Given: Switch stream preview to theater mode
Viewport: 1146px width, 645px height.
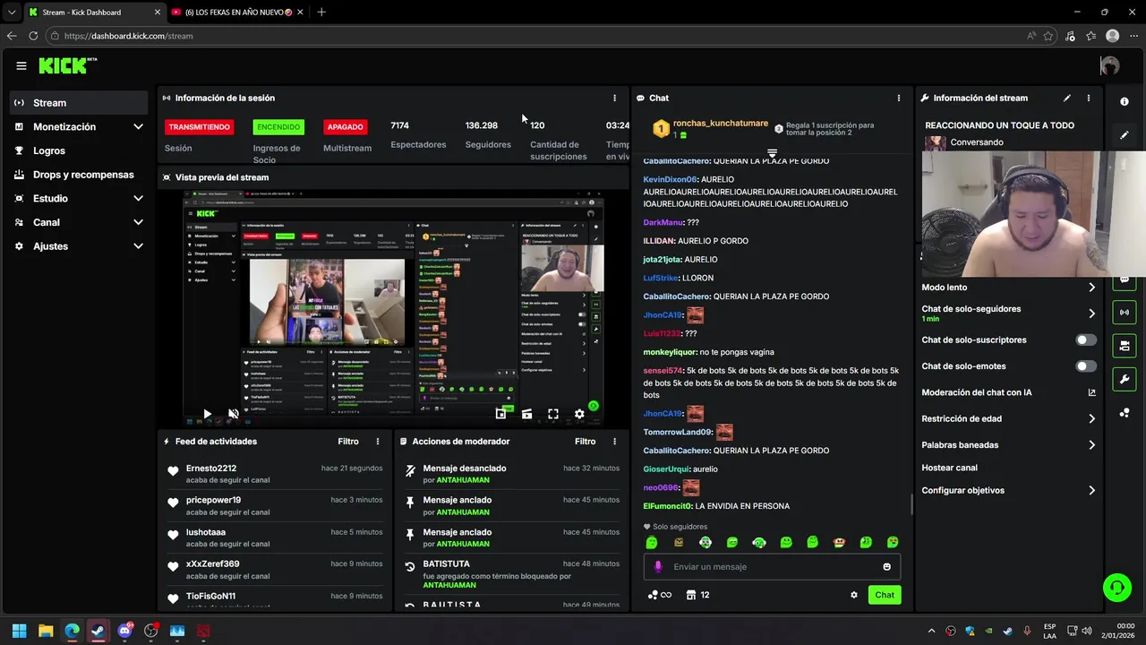Looking at the screenshot, I should 526,414.
